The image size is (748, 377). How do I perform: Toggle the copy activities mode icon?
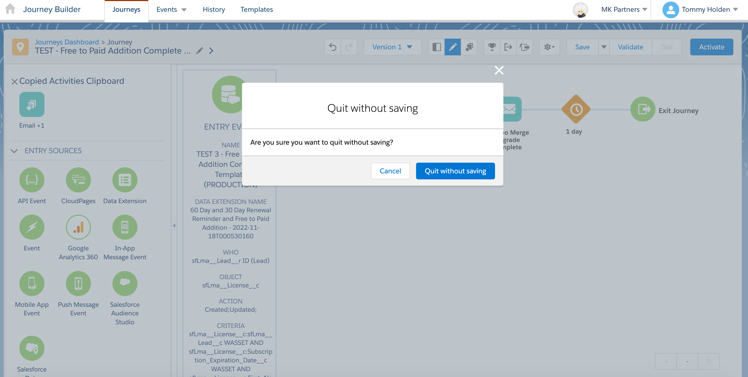[x=469, y=47]
